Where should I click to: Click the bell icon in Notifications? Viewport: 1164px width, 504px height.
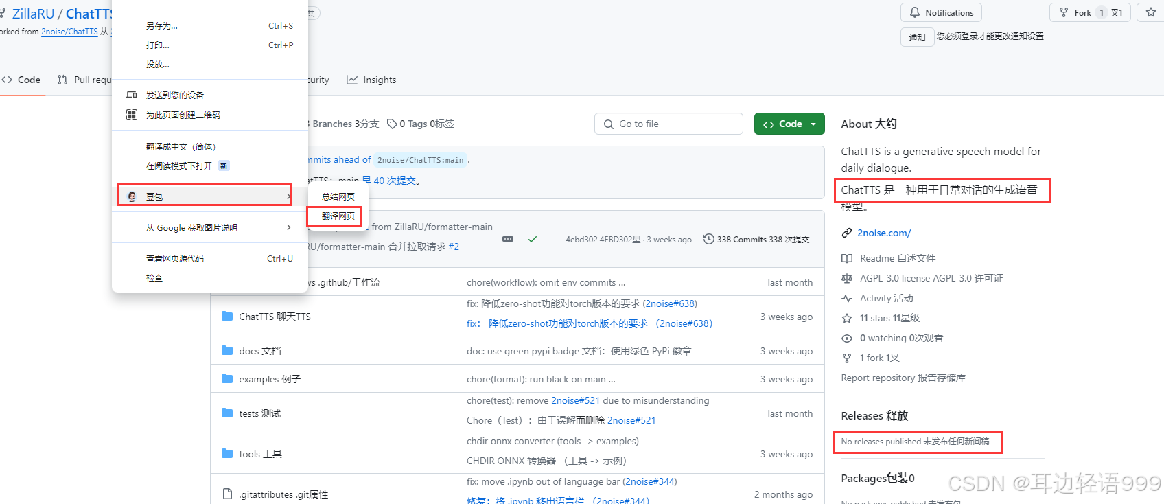point(915,12)
